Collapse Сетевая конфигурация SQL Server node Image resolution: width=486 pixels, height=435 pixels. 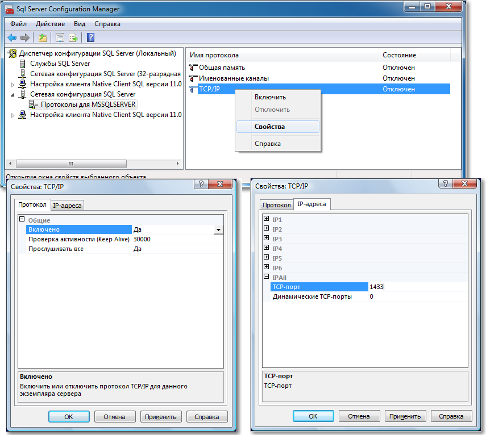[x=13, y=94]
